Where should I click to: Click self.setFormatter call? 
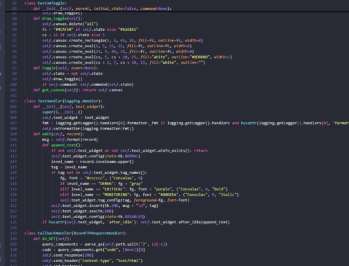click(x=88, y=129)
